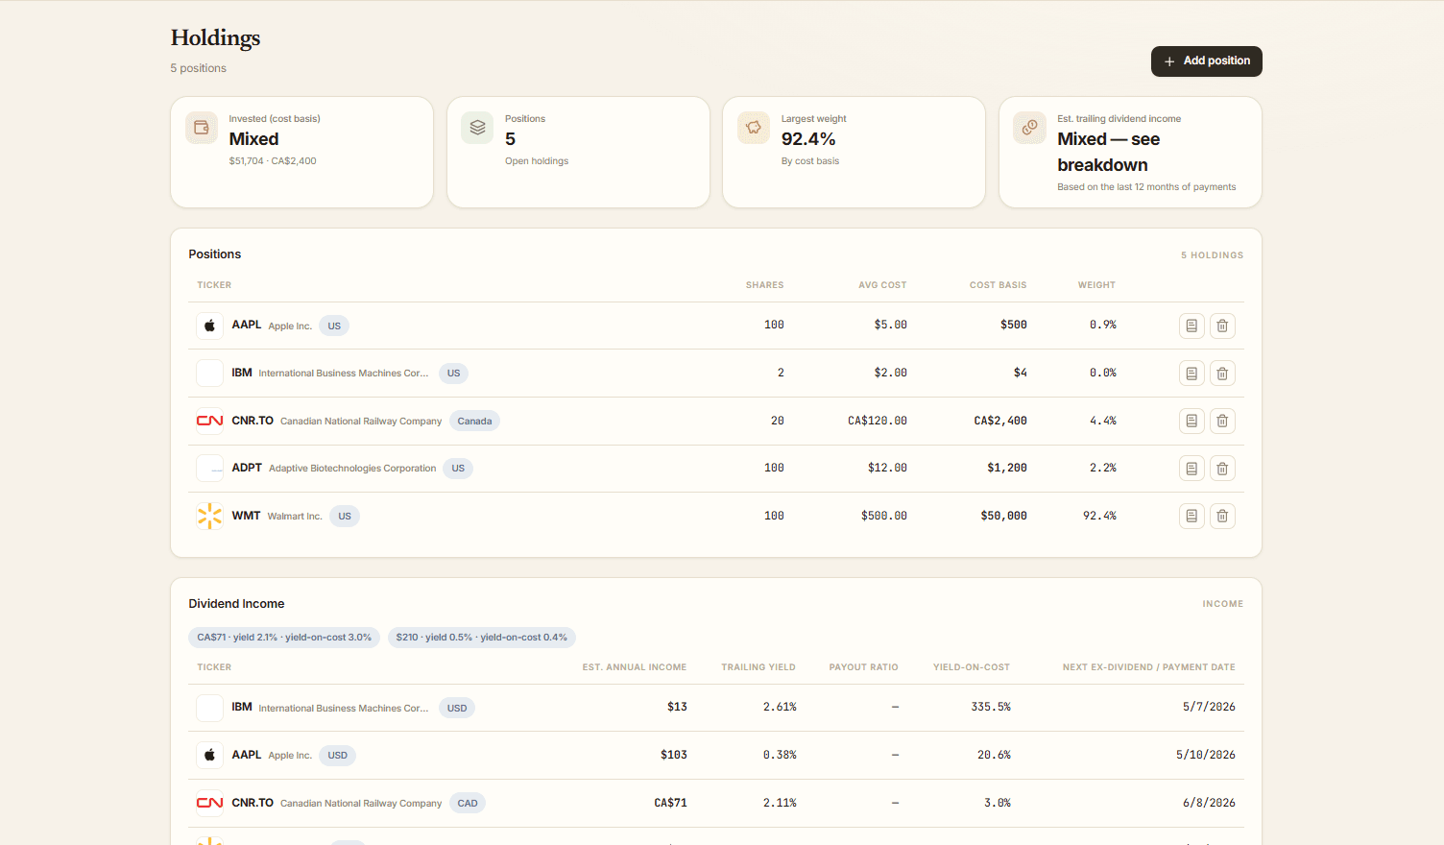
Task: Click the Add position button
Action: [x=1206, y=61]
